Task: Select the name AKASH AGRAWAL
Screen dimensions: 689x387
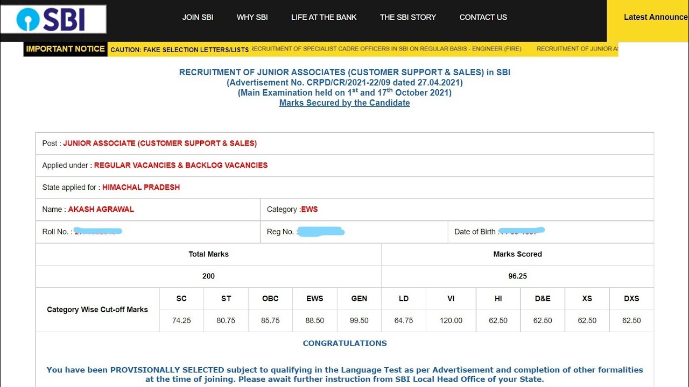Action: [101, 210]
